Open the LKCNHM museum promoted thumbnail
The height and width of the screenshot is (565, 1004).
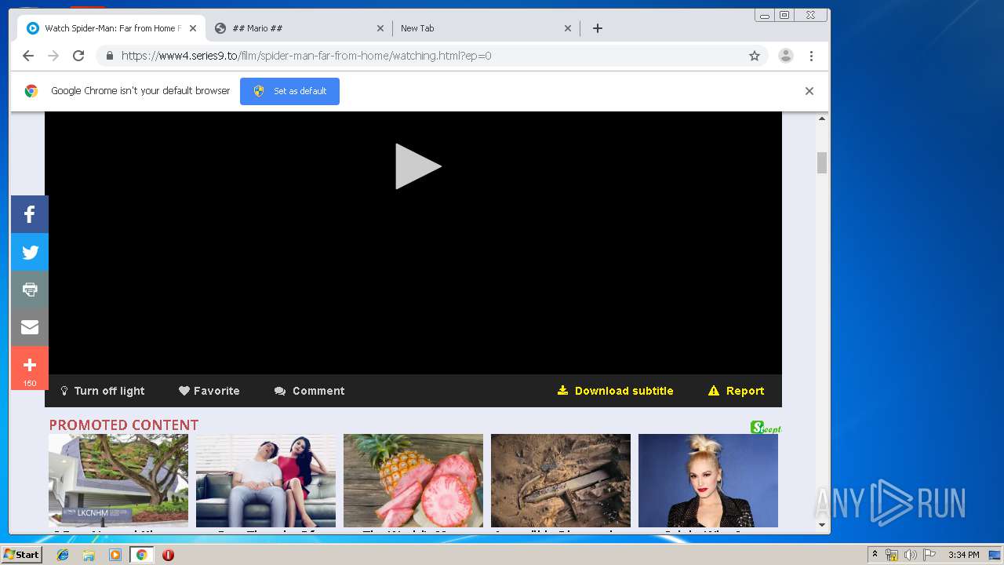(118, 480)
